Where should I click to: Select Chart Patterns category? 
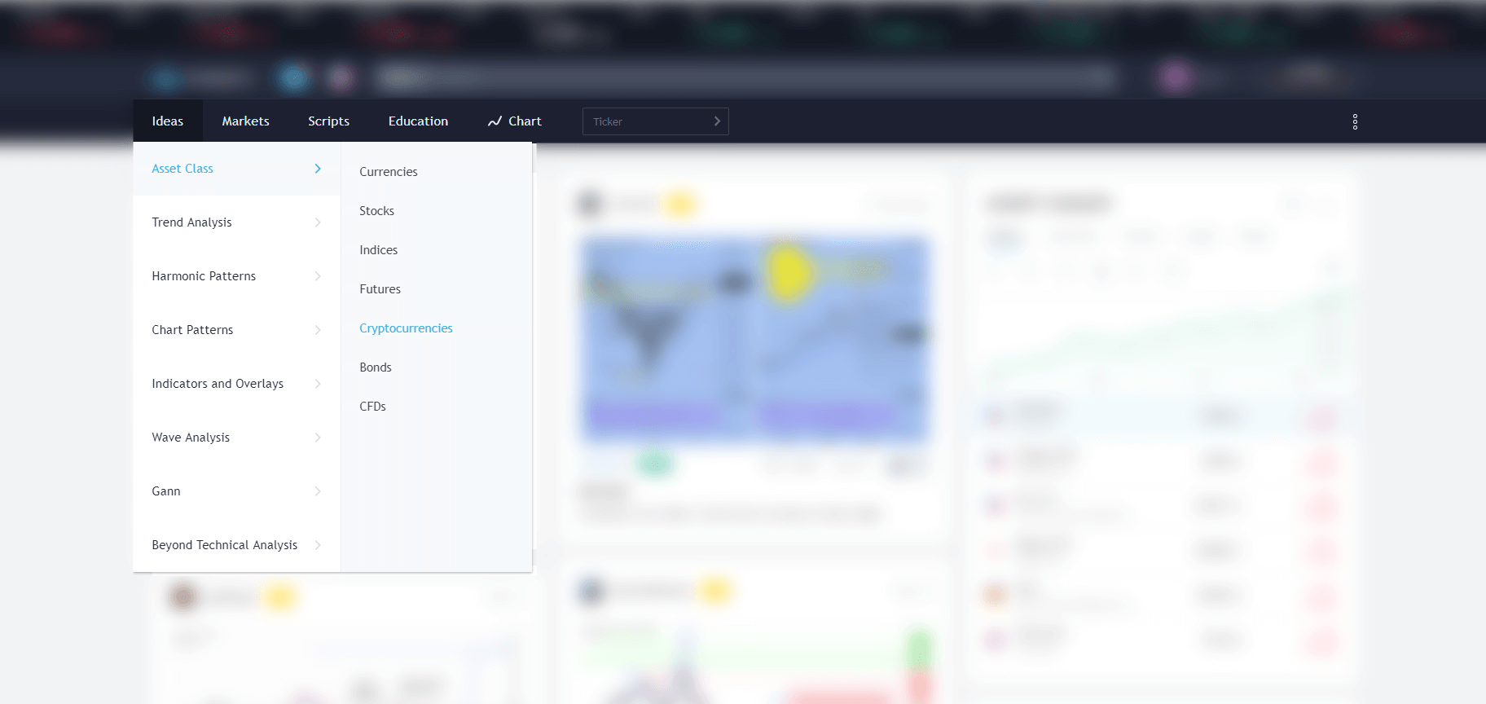pos(236,330)
